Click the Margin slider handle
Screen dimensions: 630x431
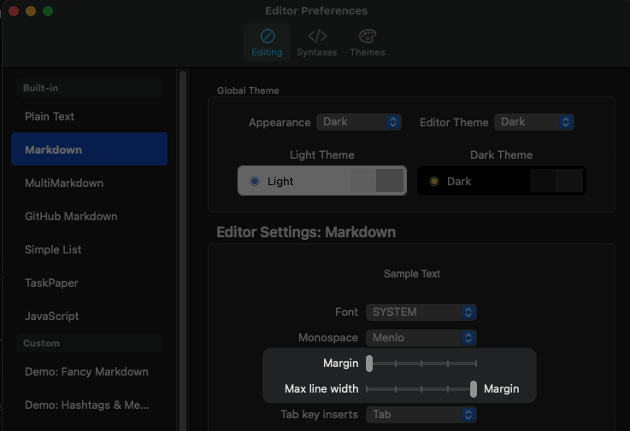point(369,364)
